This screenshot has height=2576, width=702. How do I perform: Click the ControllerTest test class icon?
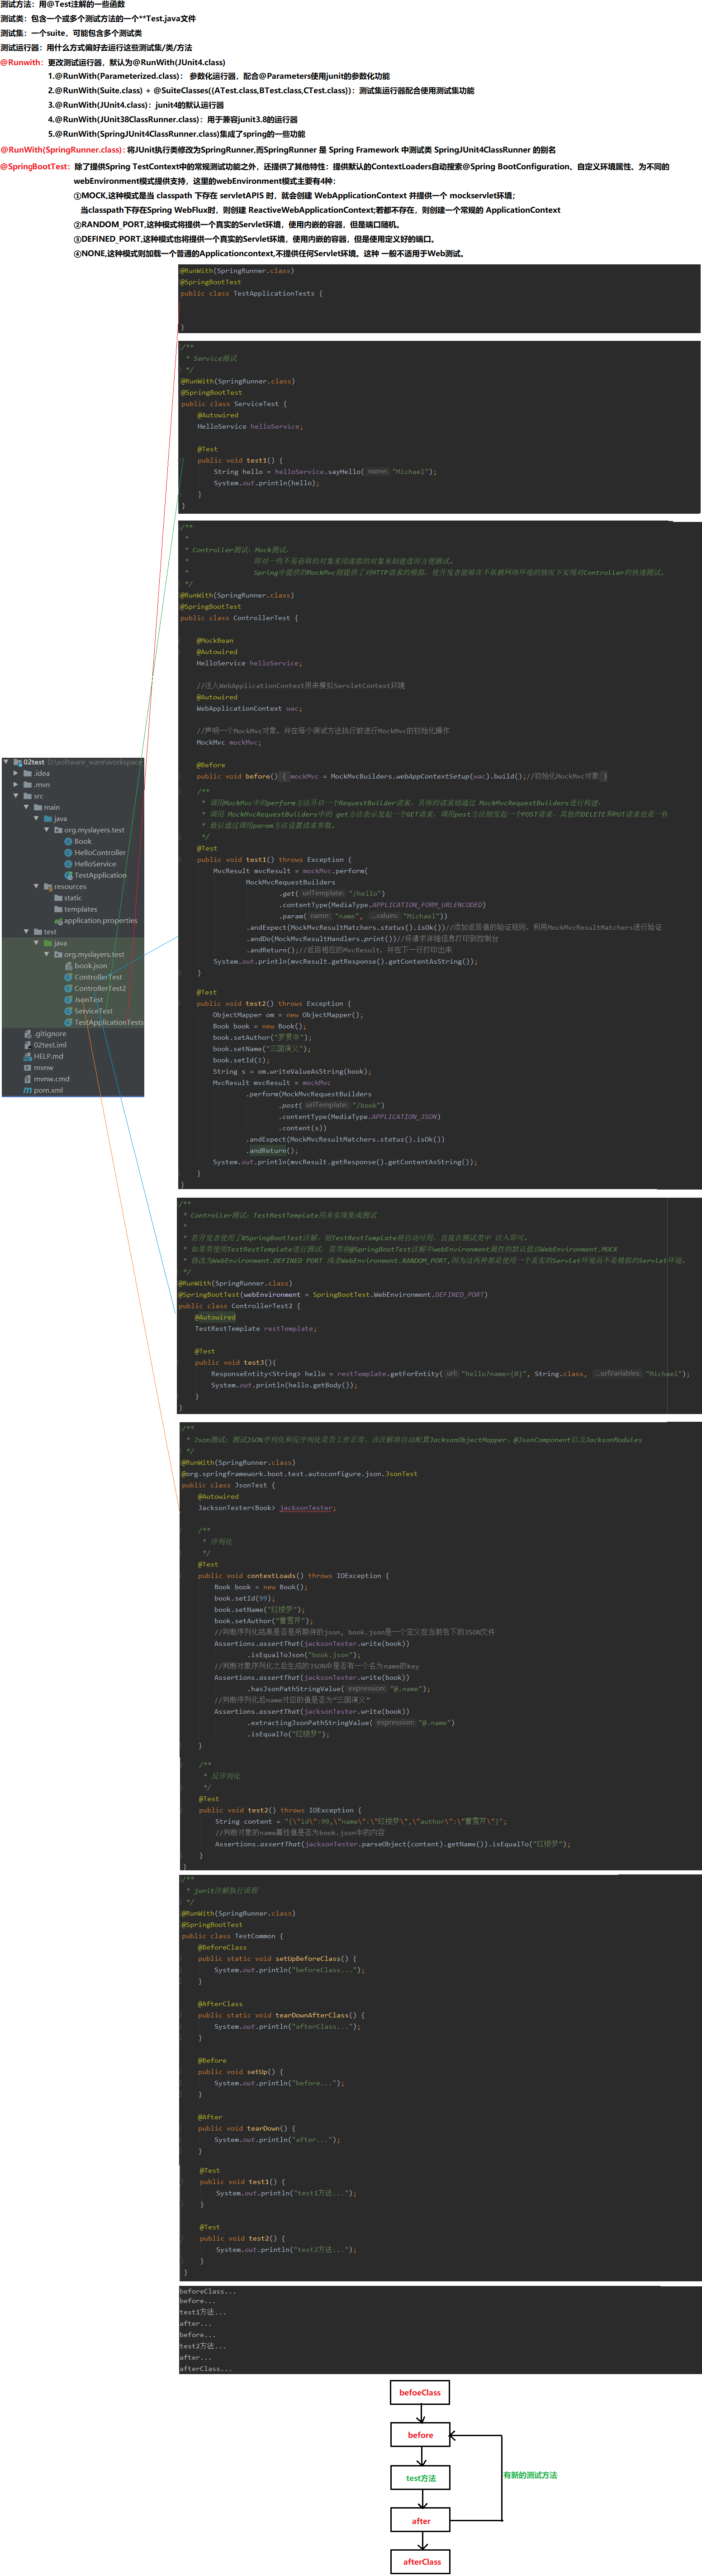tap(68, 977)
